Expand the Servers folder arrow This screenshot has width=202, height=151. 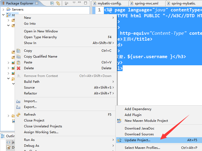pyautogui.click(x=3, y=10)
